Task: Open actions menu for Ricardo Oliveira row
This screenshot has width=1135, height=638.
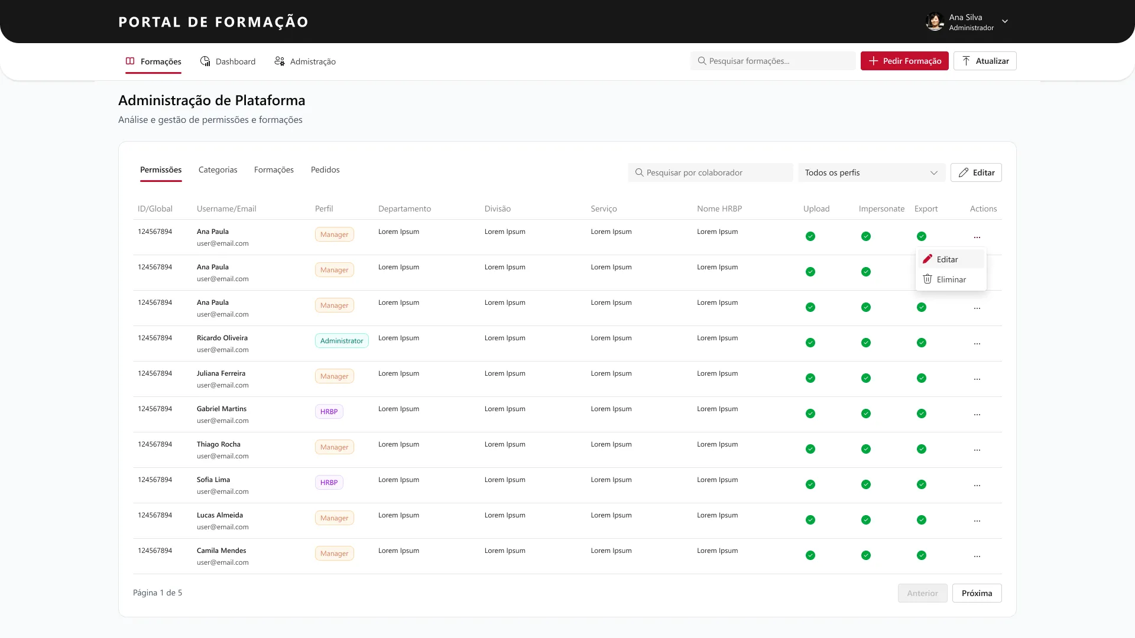Action: tap(977, 343)
